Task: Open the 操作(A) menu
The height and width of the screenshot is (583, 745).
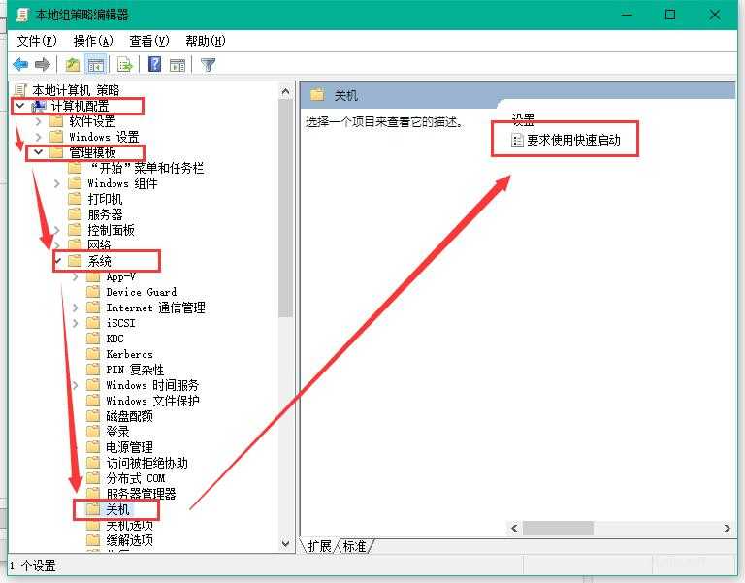Action: pos(93,41)
